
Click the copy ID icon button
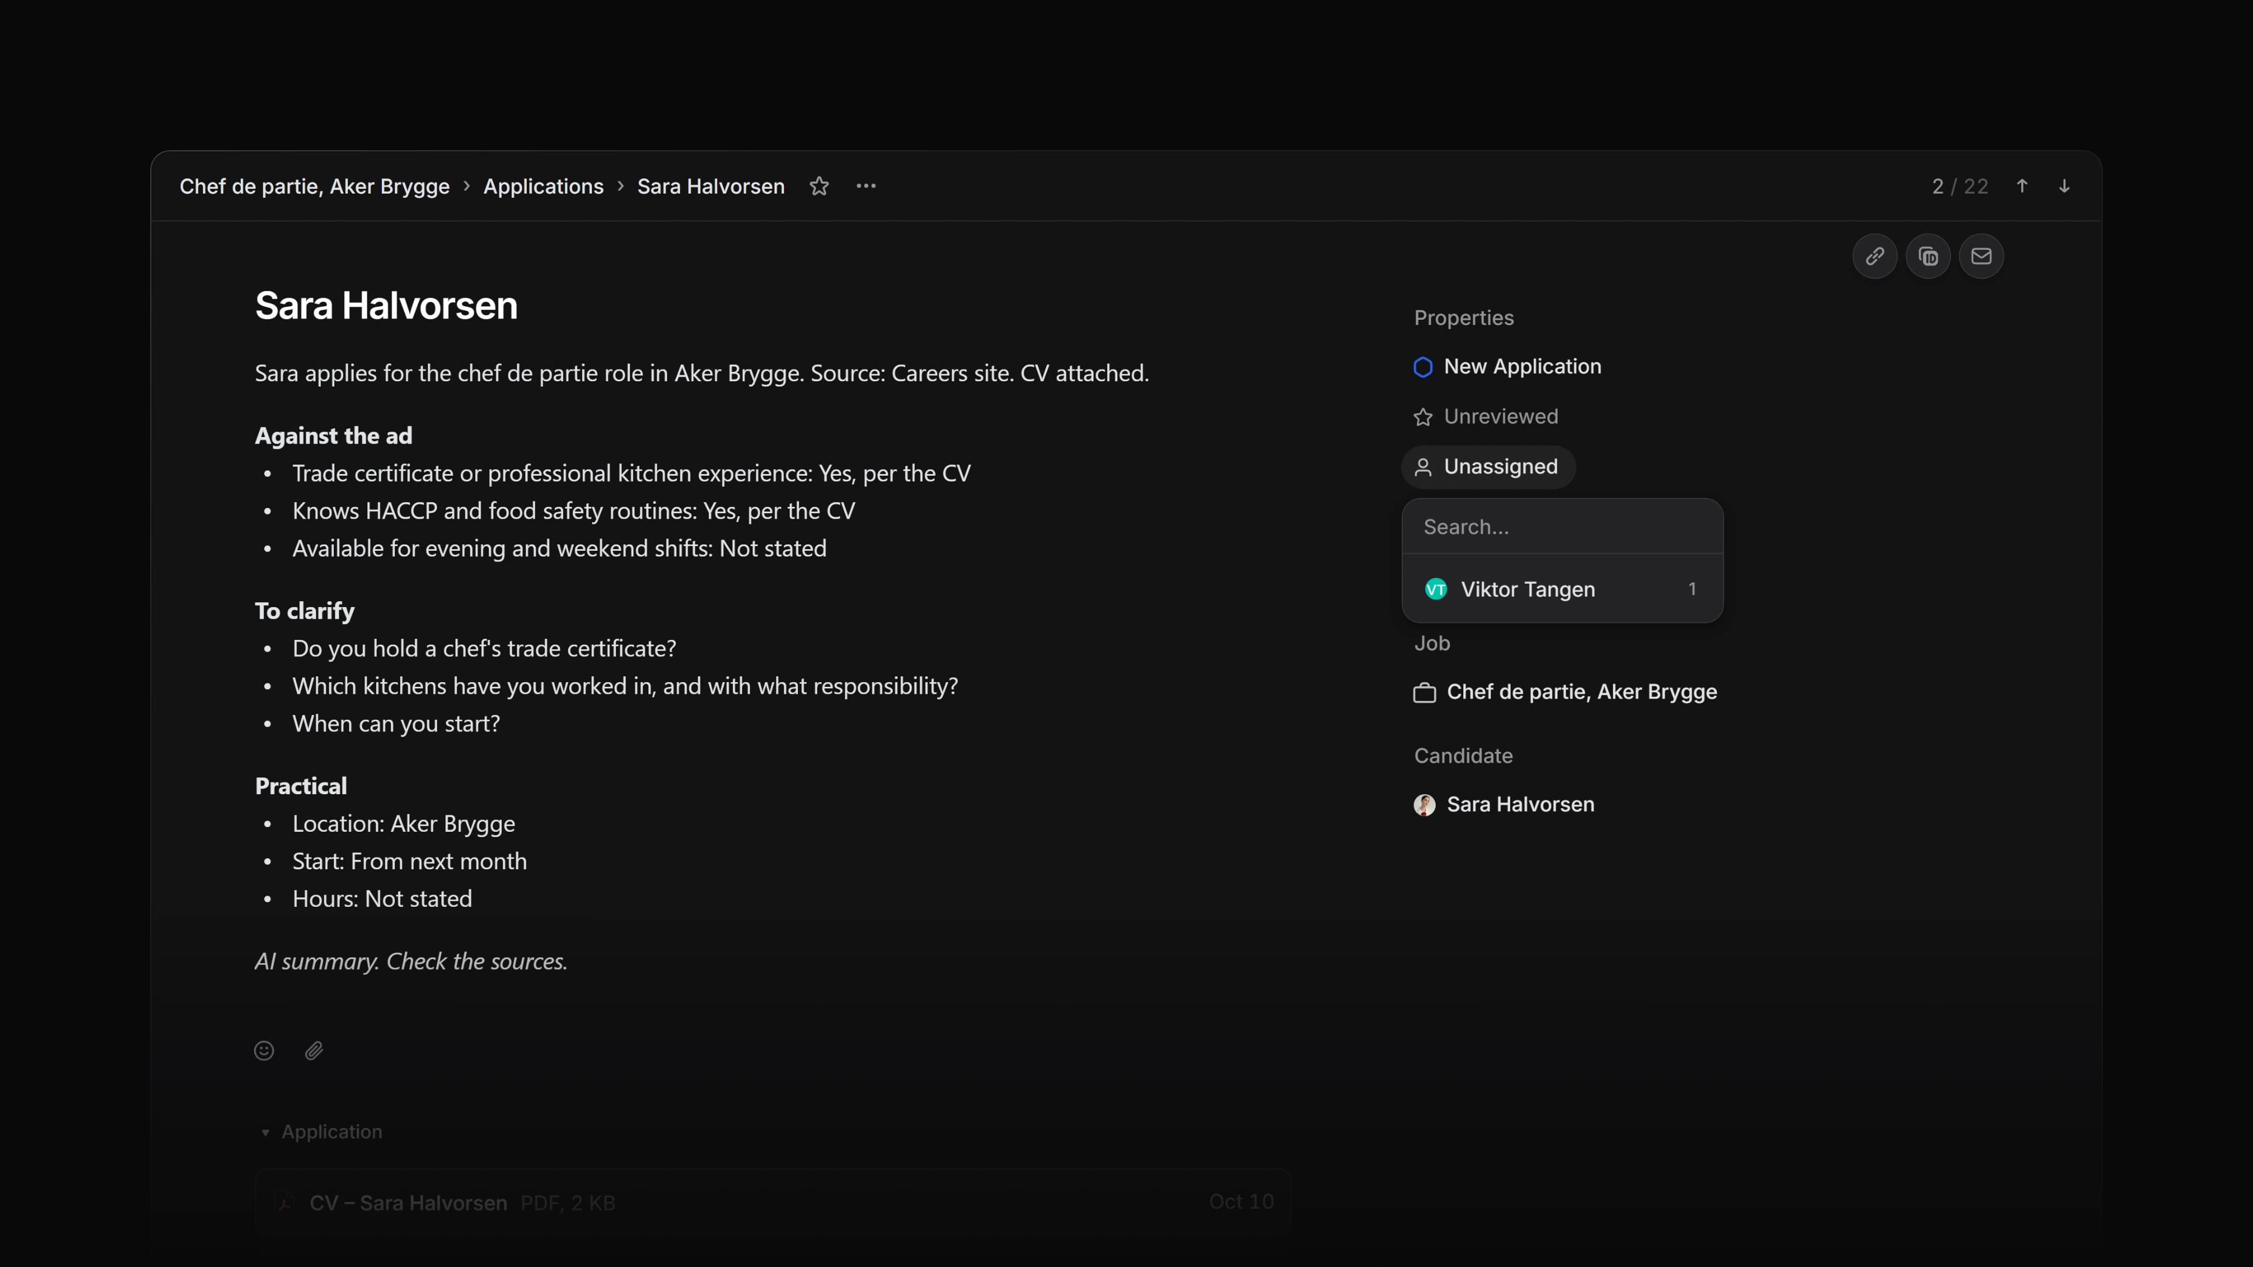pos(1927,256)
